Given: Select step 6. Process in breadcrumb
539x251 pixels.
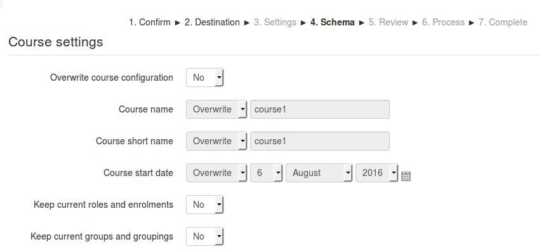Looking at the screenshot, I should pos(443,22).
